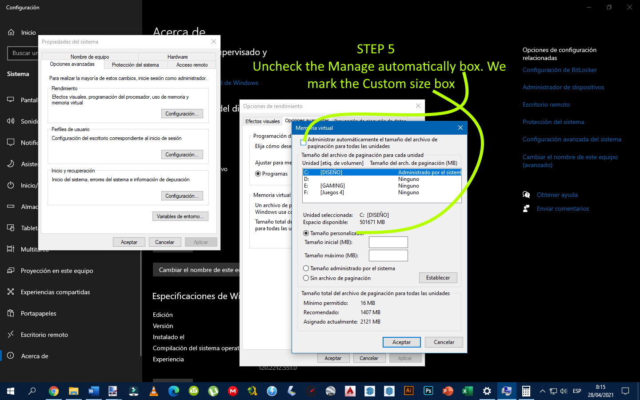Open Windows Start menu
The height and width of the screenshot is (400, 640).
tap(11, 391)
